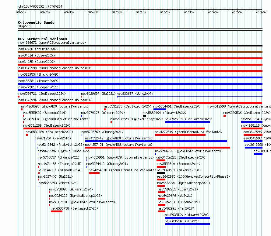Click nsv471950 (Kidd2010) label
Image resolution: width=271 pixels, height=236 pixels.
click(x=53, y=138)
